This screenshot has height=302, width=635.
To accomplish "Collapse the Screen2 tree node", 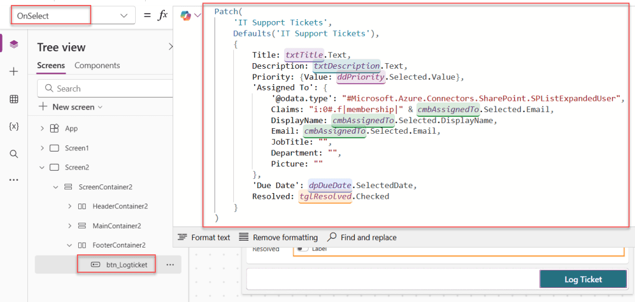I will coord(42,167).
